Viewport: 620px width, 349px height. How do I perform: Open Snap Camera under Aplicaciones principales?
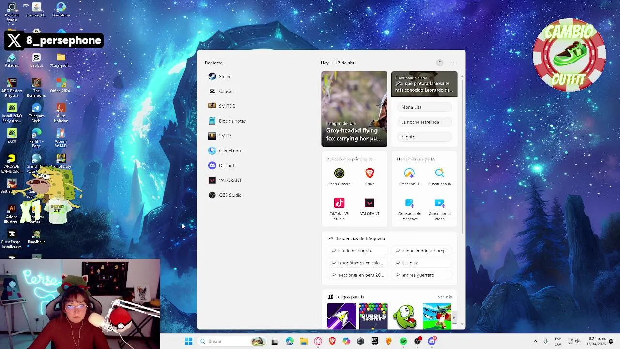click(339, 176)
